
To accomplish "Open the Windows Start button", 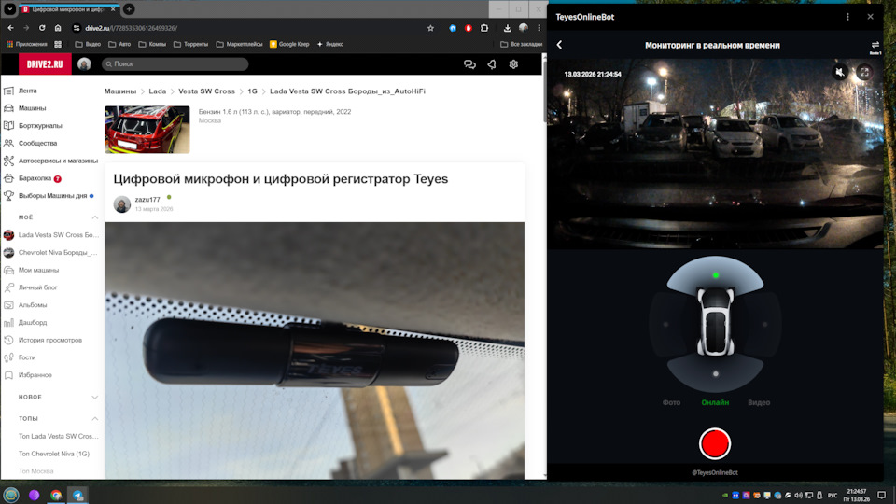I will (11, 495).
